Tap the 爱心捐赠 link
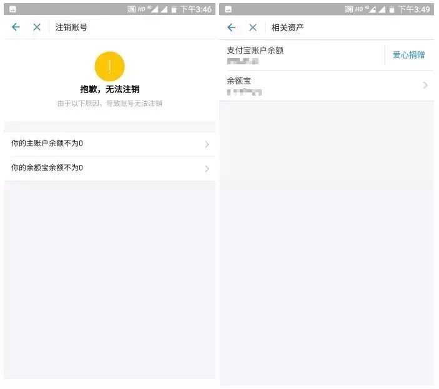Image resolution: width=439 pixels, height=389 pixels. (408, 55)
